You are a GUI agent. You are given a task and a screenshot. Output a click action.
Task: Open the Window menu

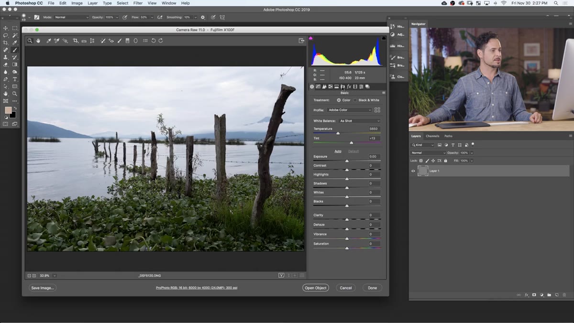(x=169, y=3)
